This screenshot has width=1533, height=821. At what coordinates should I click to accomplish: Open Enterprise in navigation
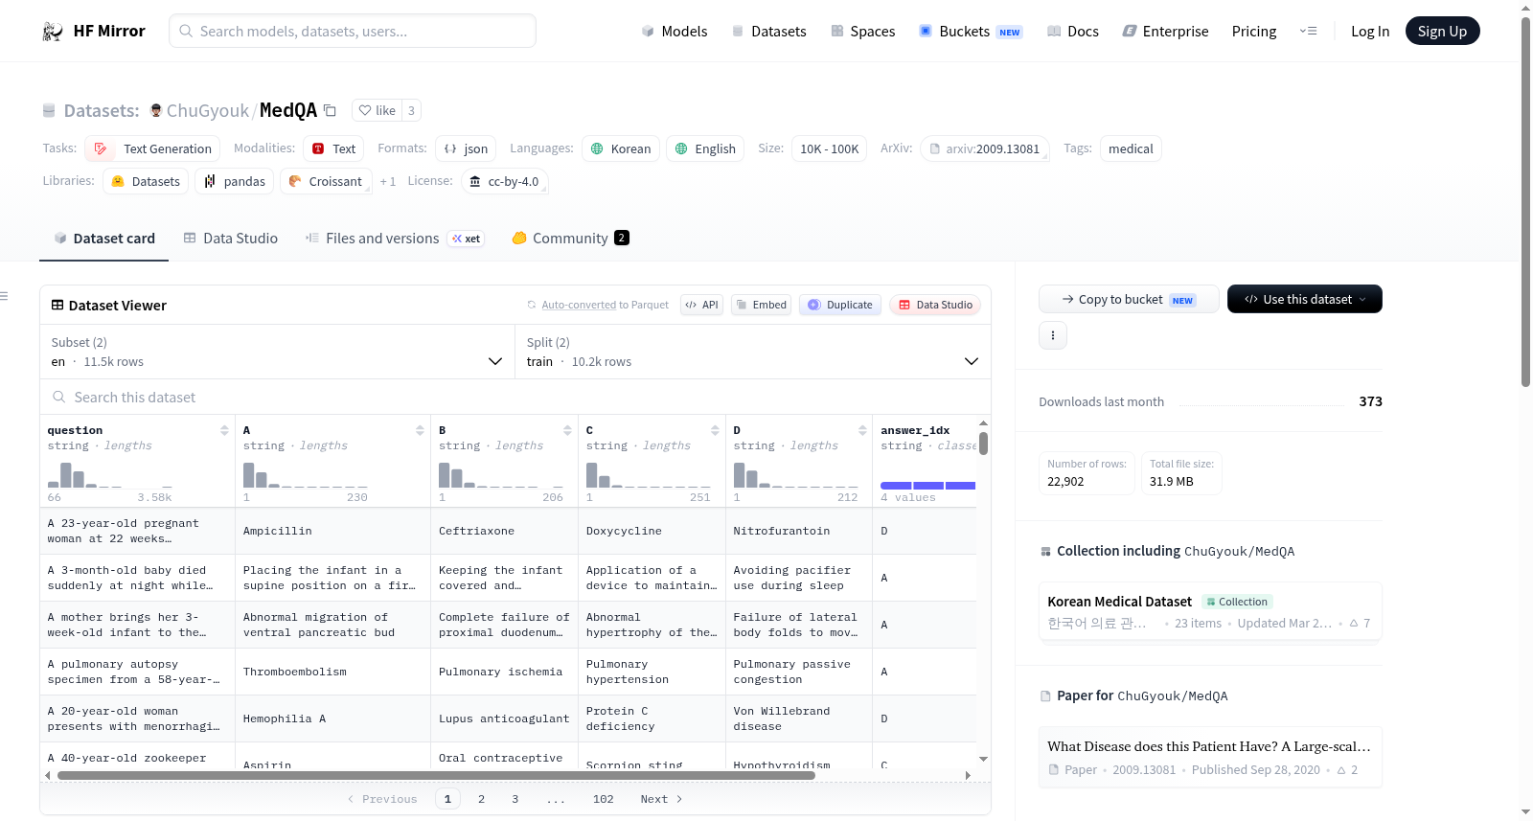[1165, 32]
